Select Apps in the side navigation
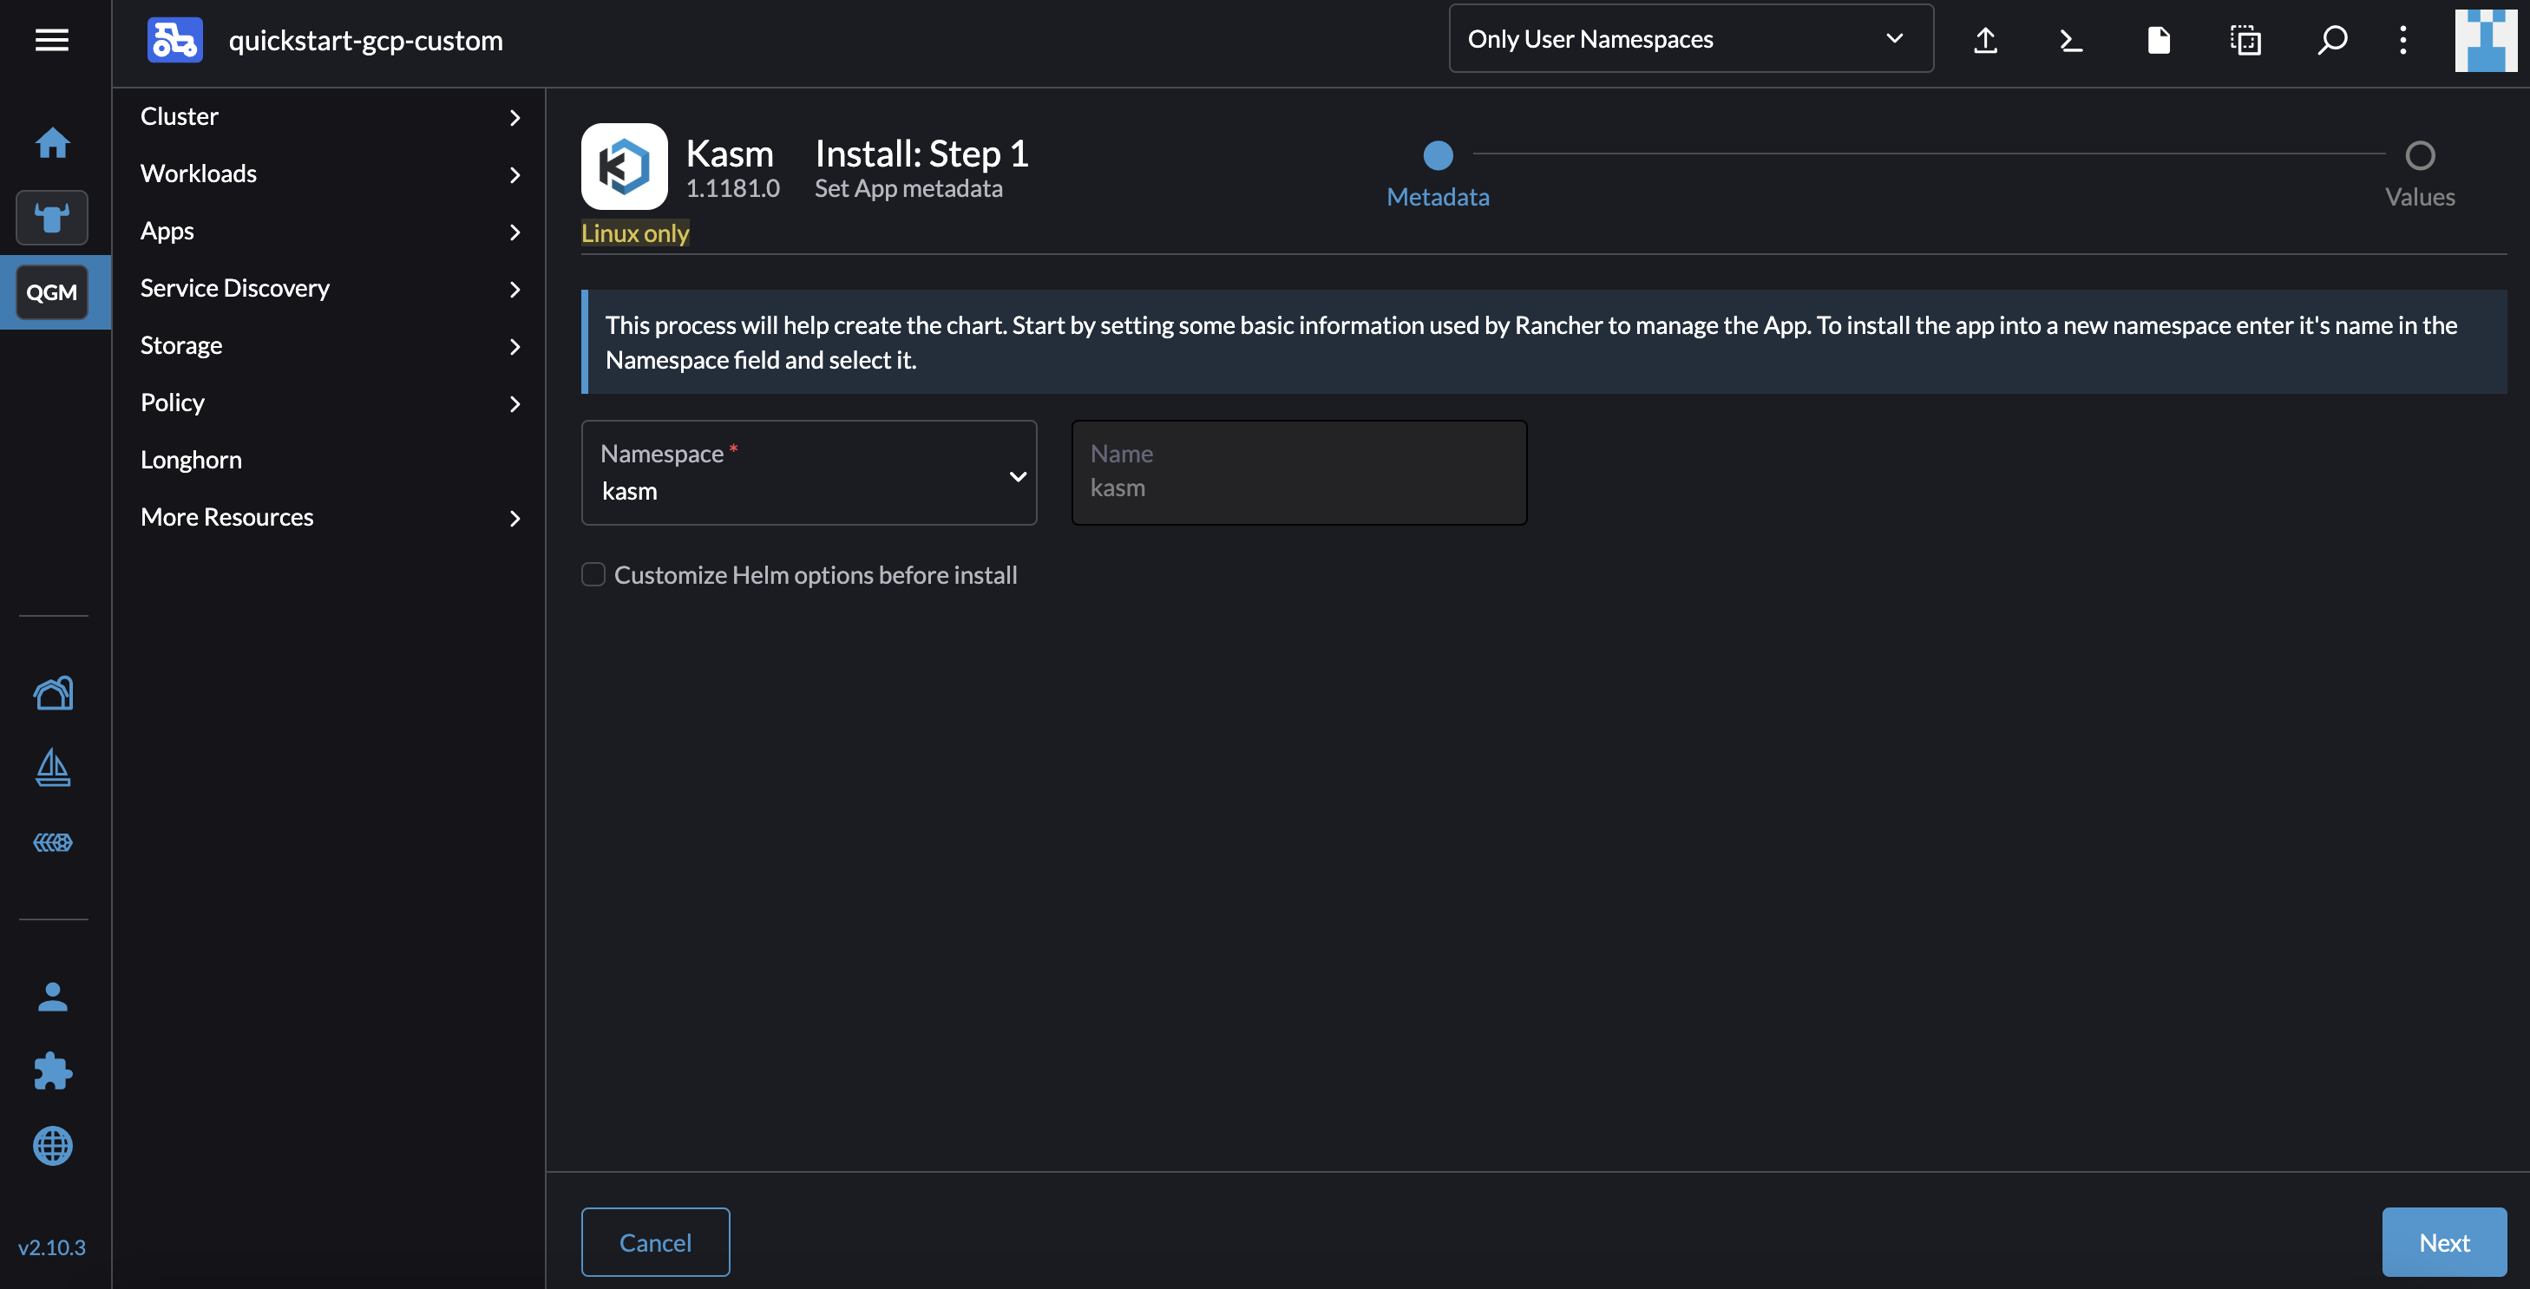Image resolution: width=2530 pixels, height=1289 pixels. coord(167,231)
